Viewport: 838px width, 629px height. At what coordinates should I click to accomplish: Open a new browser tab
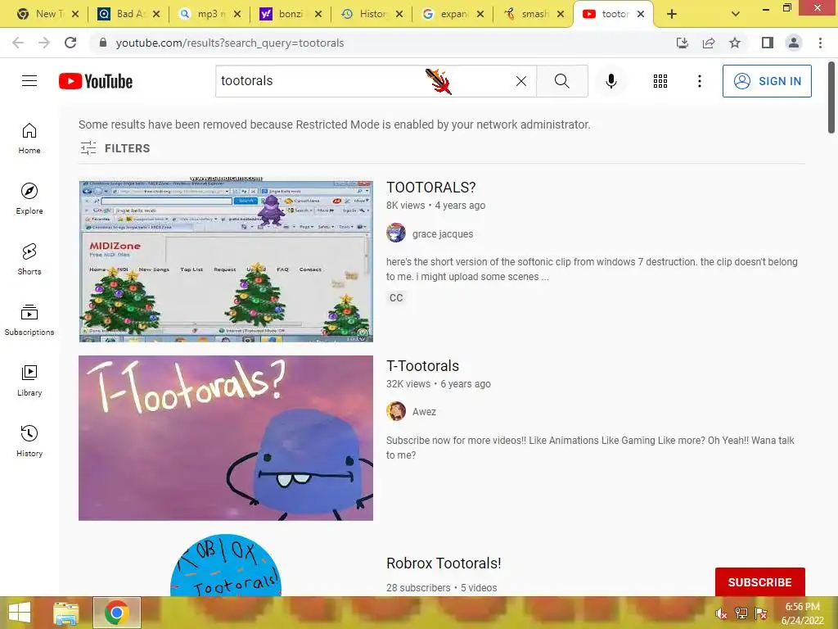click(x=672, y=14)
